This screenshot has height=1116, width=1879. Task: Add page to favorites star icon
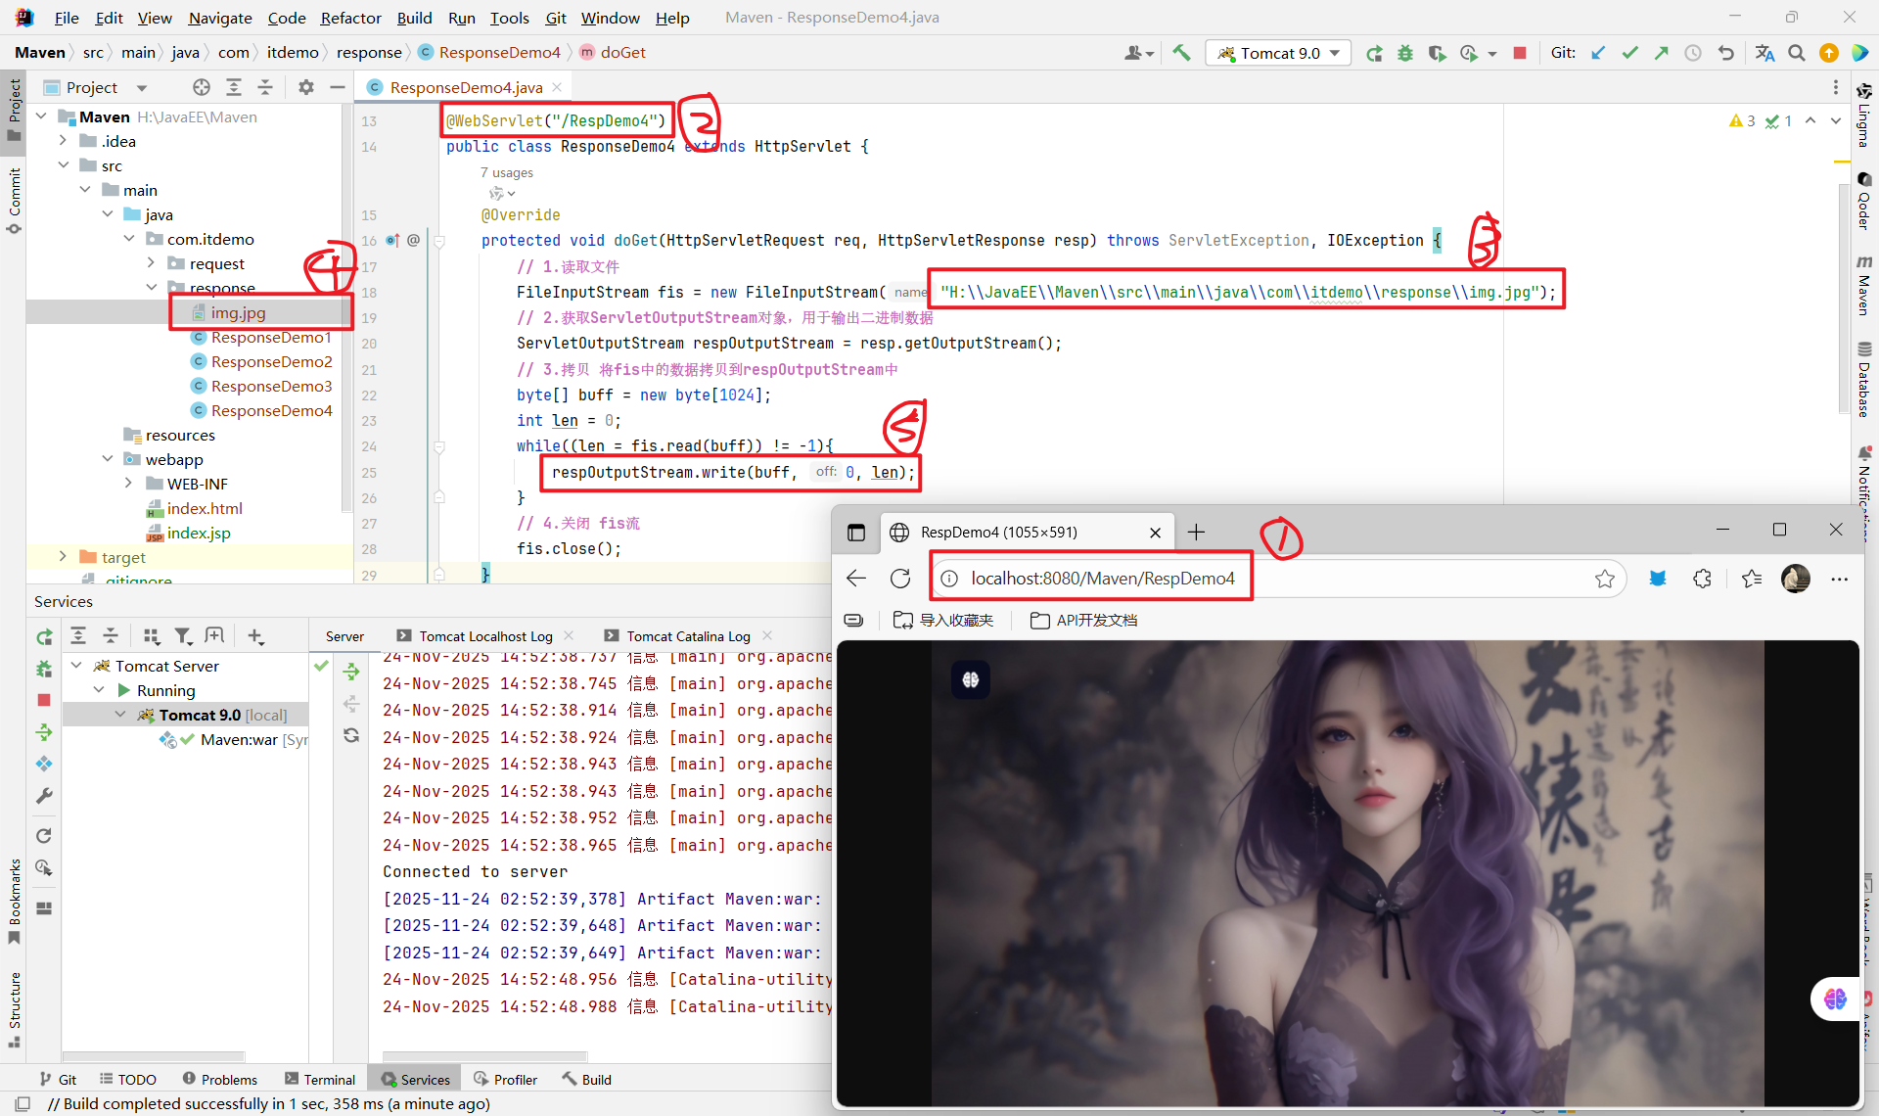click(1605, 579)
